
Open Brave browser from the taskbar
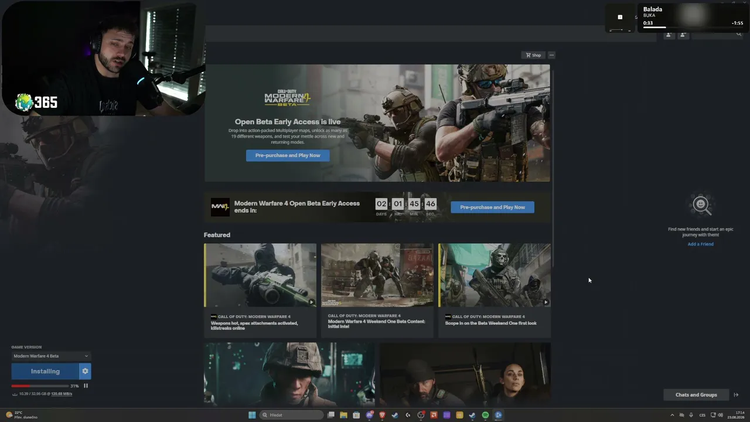click(382, 415)
